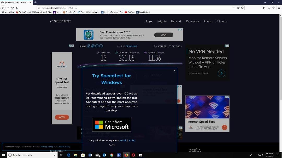The image size is (282, 158).
Task: Share result on Twitter
Action: point(93,46)
